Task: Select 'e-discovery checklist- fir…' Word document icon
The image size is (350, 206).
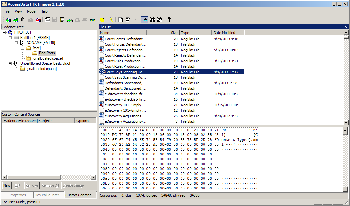Action: (101, 94)
